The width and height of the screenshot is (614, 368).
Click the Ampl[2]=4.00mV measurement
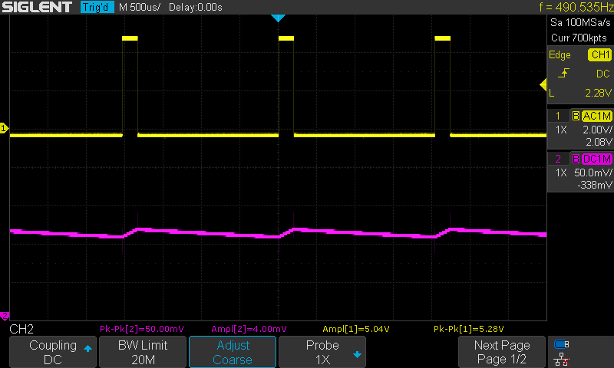[x=249, y=329]
